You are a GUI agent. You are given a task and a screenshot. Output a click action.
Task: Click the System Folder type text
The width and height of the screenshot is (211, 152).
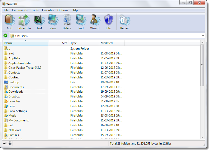click(79, 49)
